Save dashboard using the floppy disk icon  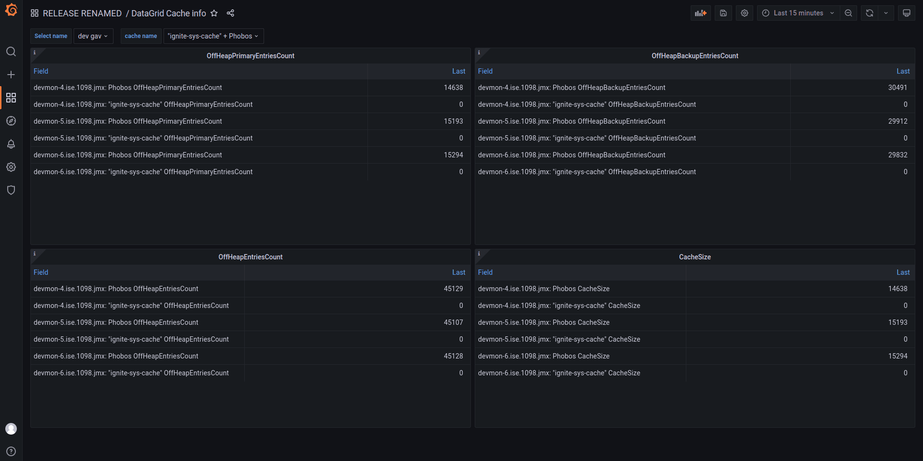(723, 13)
